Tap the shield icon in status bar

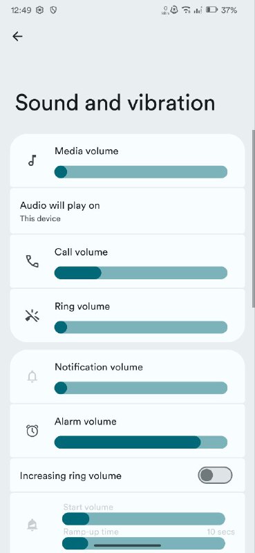pyautogui.click(x=53, y=10)
